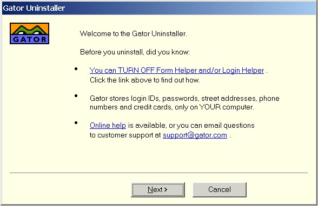Click the 'Gator stores login IDs, passwords' line
Screen dimensions: 318x206
pos(184,99)
